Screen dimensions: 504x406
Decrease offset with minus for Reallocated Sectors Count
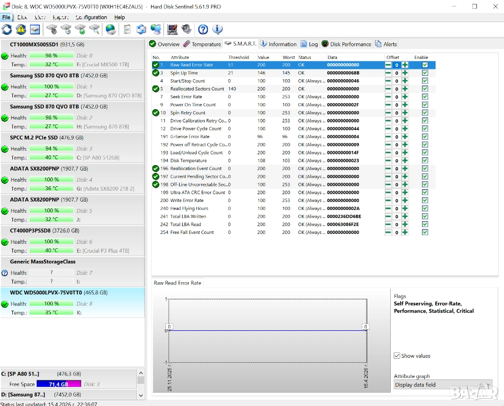click(388, 89)
